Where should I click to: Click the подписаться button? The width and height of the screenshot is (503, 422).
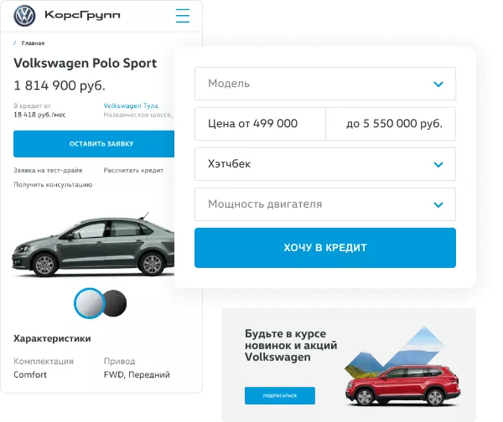(280, 396)
